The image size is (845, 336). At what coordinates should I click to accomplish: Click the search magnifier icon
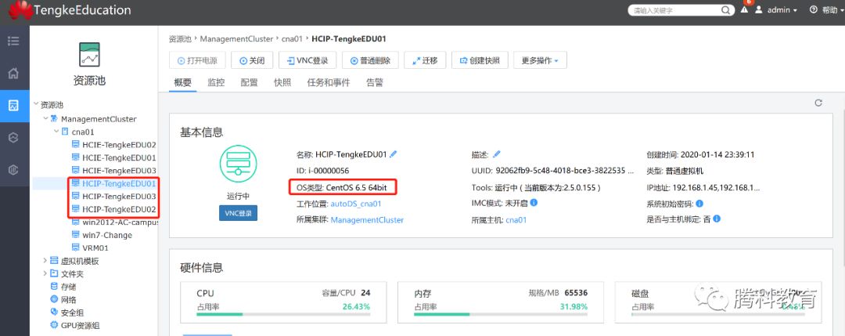point(725,10)
